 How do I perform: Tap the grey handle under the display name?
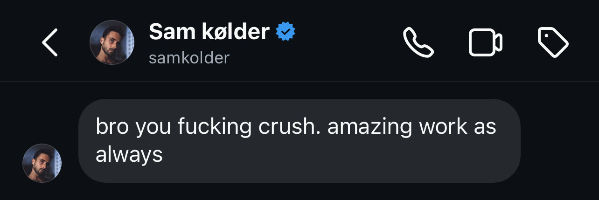point(189,58)
